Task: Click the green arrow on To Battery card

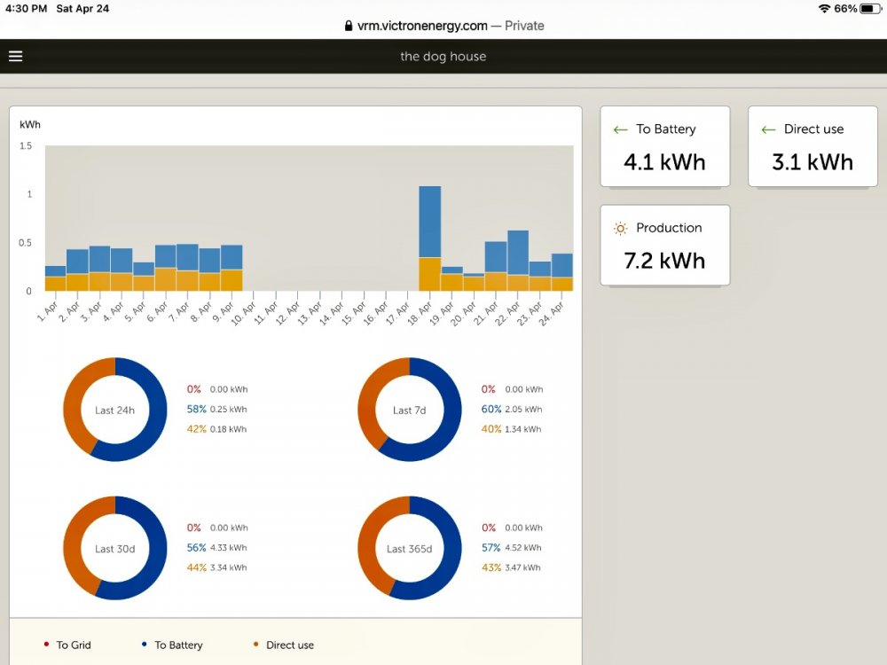Action: (621, 129)
